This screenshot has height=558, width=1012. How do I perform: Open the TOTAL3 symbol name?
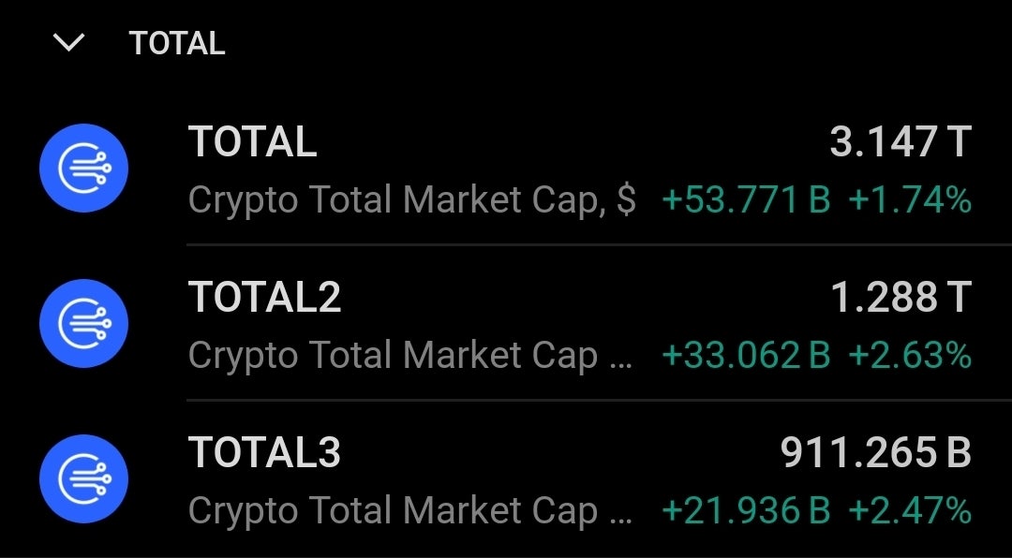[265, 452]
